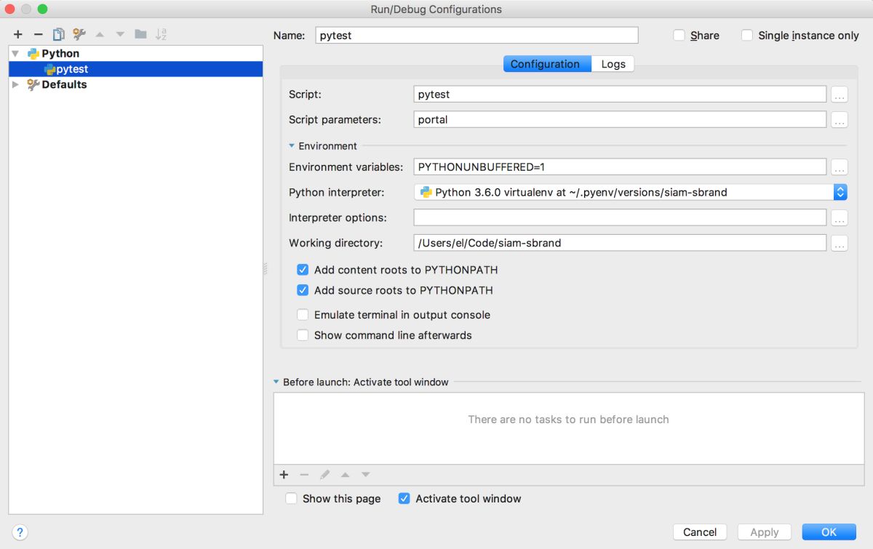Click the Name field containing pytest

pyautogui.click(x=477, y=35)
